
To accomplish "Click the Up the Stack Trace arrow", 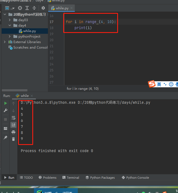I will point(13,104).
